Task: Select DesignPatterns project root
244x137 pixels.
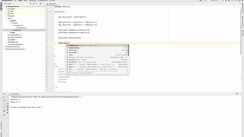Action: pos(13,6)
